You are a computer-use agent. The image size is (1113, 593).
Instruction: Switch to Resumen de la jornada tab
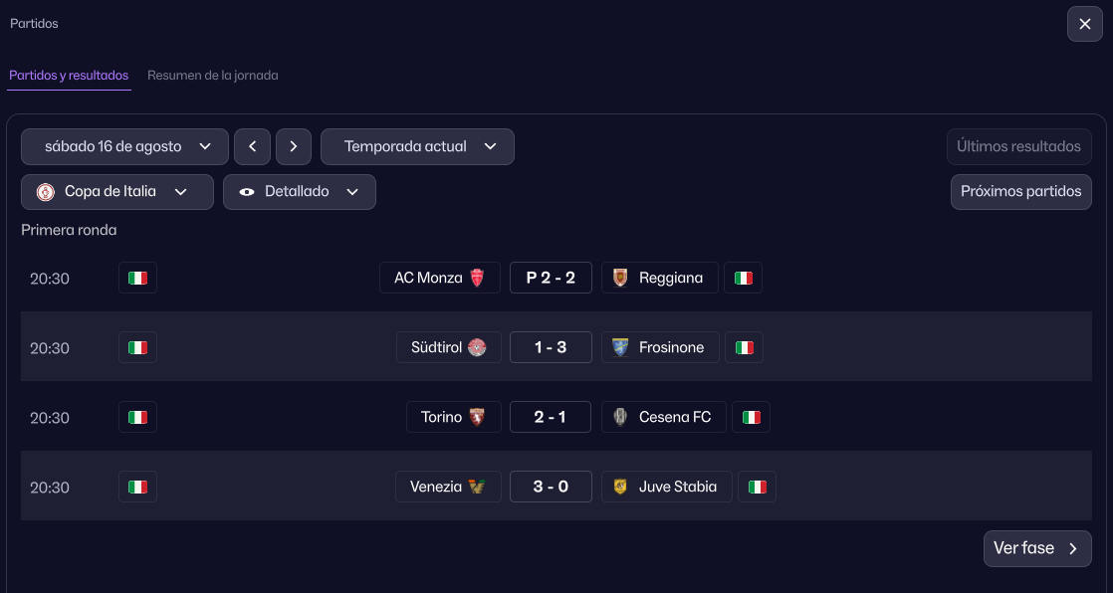[x=213, y=76]
